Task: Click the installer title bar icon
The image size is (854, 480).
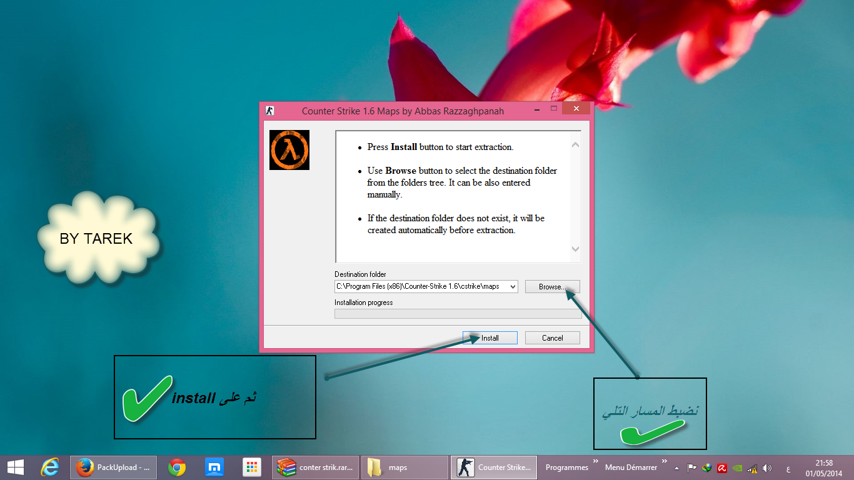Action: pos(270,111)
